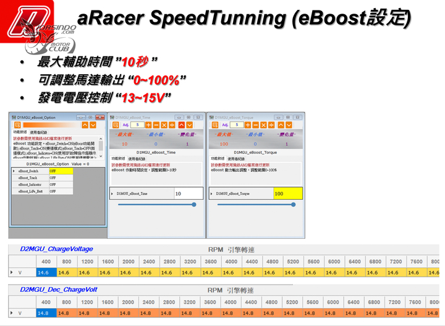
Task: Click the multiply button in eBoost_Time window
Action: (x=164, y=125)
